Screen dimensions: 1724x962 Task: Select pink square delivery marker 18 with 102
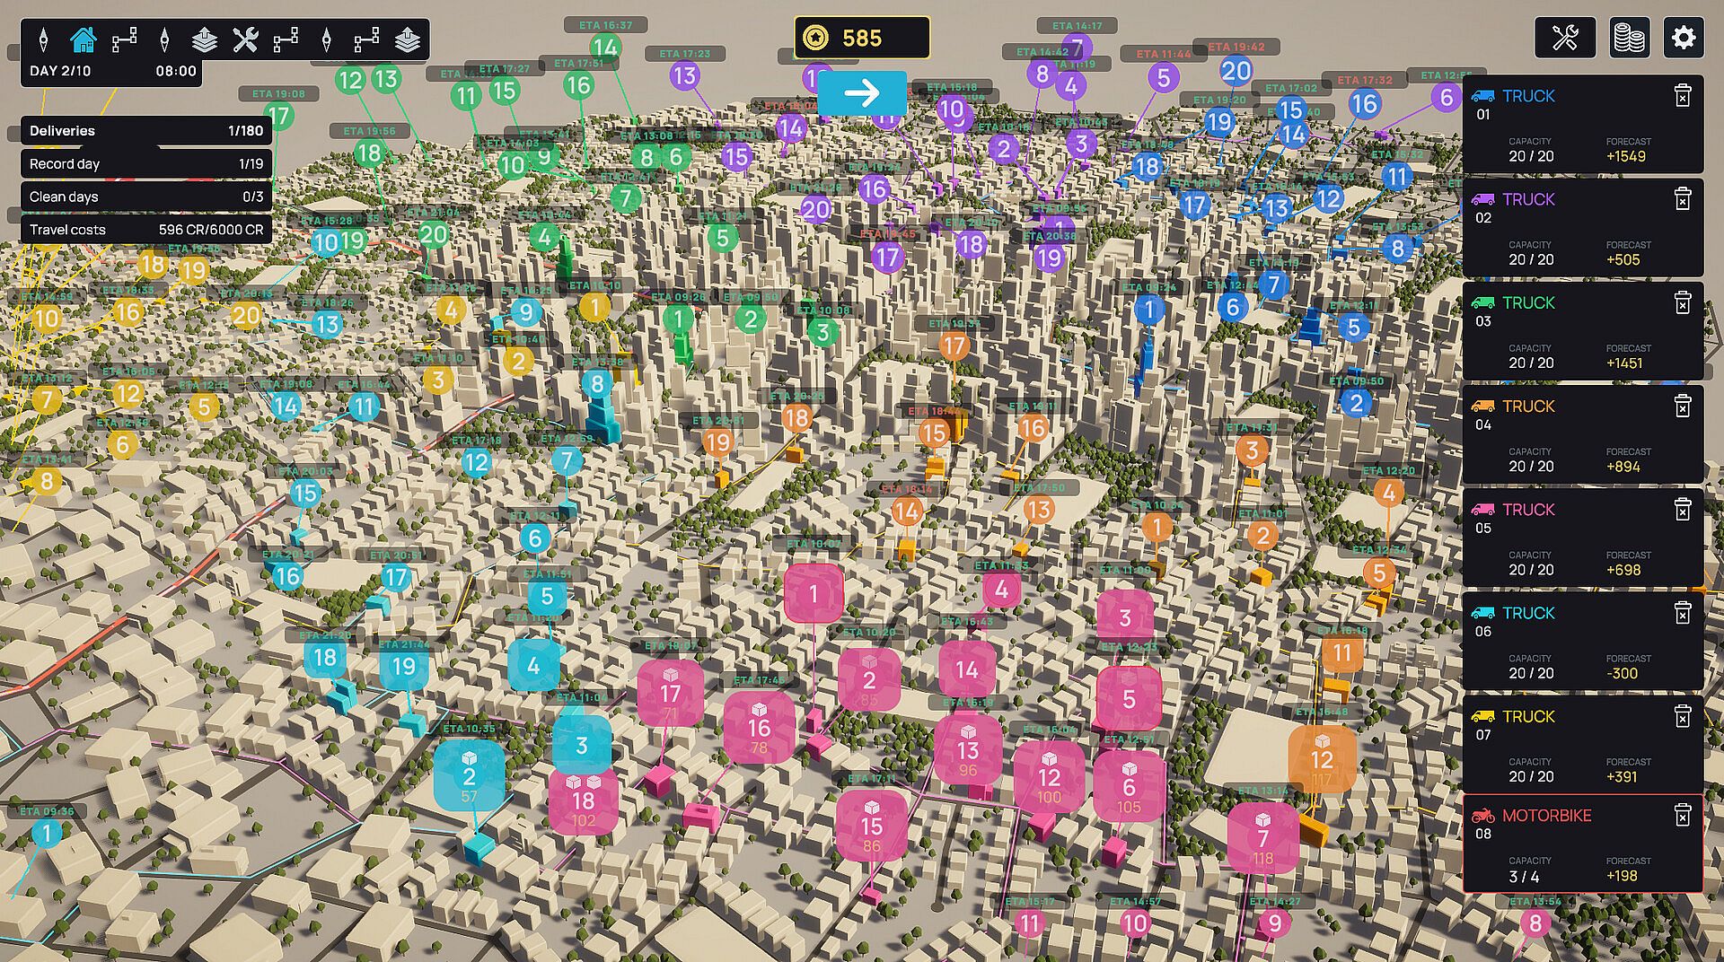(x=584, y=800)
